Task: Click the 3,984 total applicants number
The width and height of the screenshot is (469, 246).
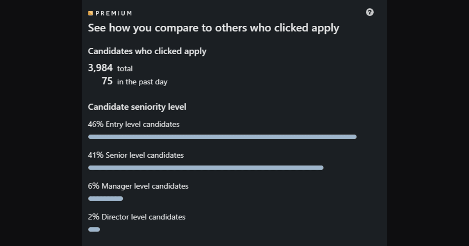Action: [100, 68]
